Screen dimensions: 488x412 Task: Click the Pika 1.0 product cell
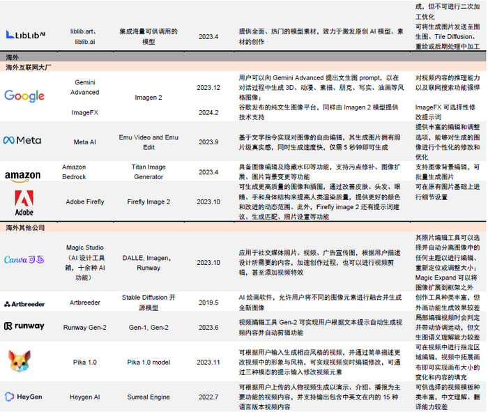click(x=84, y=363)
